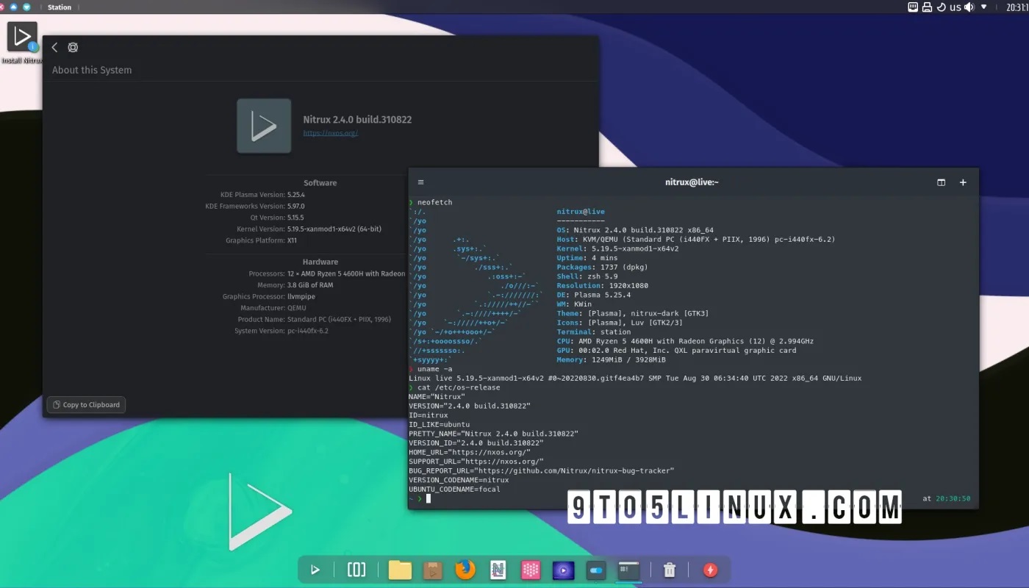Open the hamburger menu in Station terminal
The image size is (1029, 588).
point(421,182)
